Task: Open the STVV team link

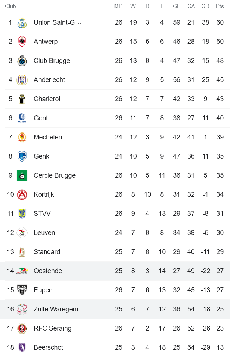Action: point(42,214)
